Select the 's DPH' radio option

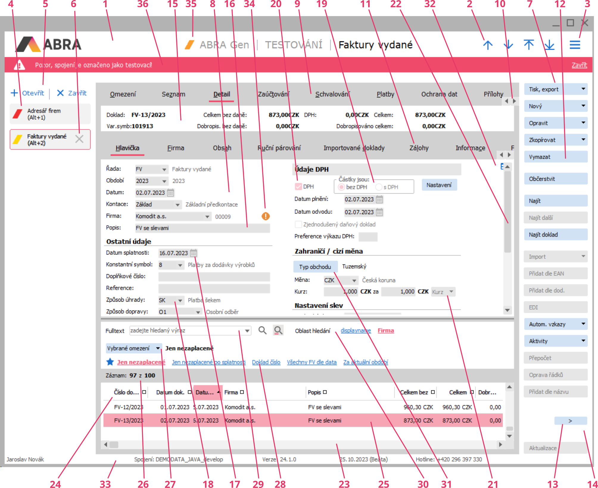379,187
